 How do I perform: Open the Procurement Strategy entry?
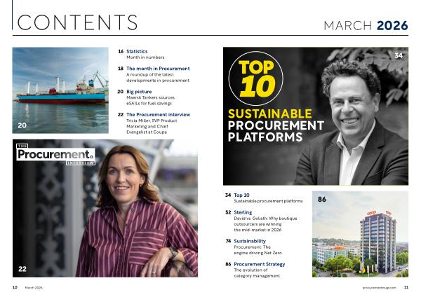(x=260, y=264)
